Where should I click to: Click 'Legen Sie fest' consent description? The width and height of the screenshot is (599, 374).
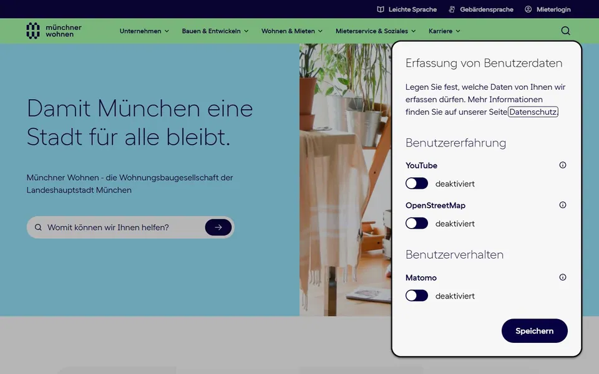[485, 99]
